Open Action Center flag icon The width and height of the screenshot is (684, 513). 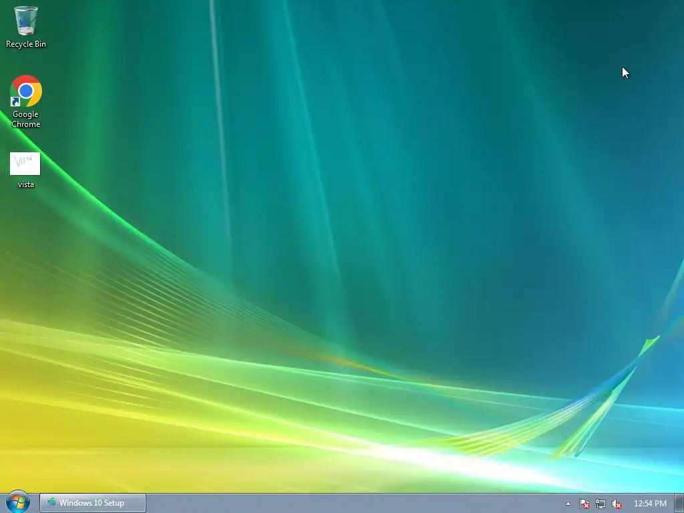coord(584,504)
